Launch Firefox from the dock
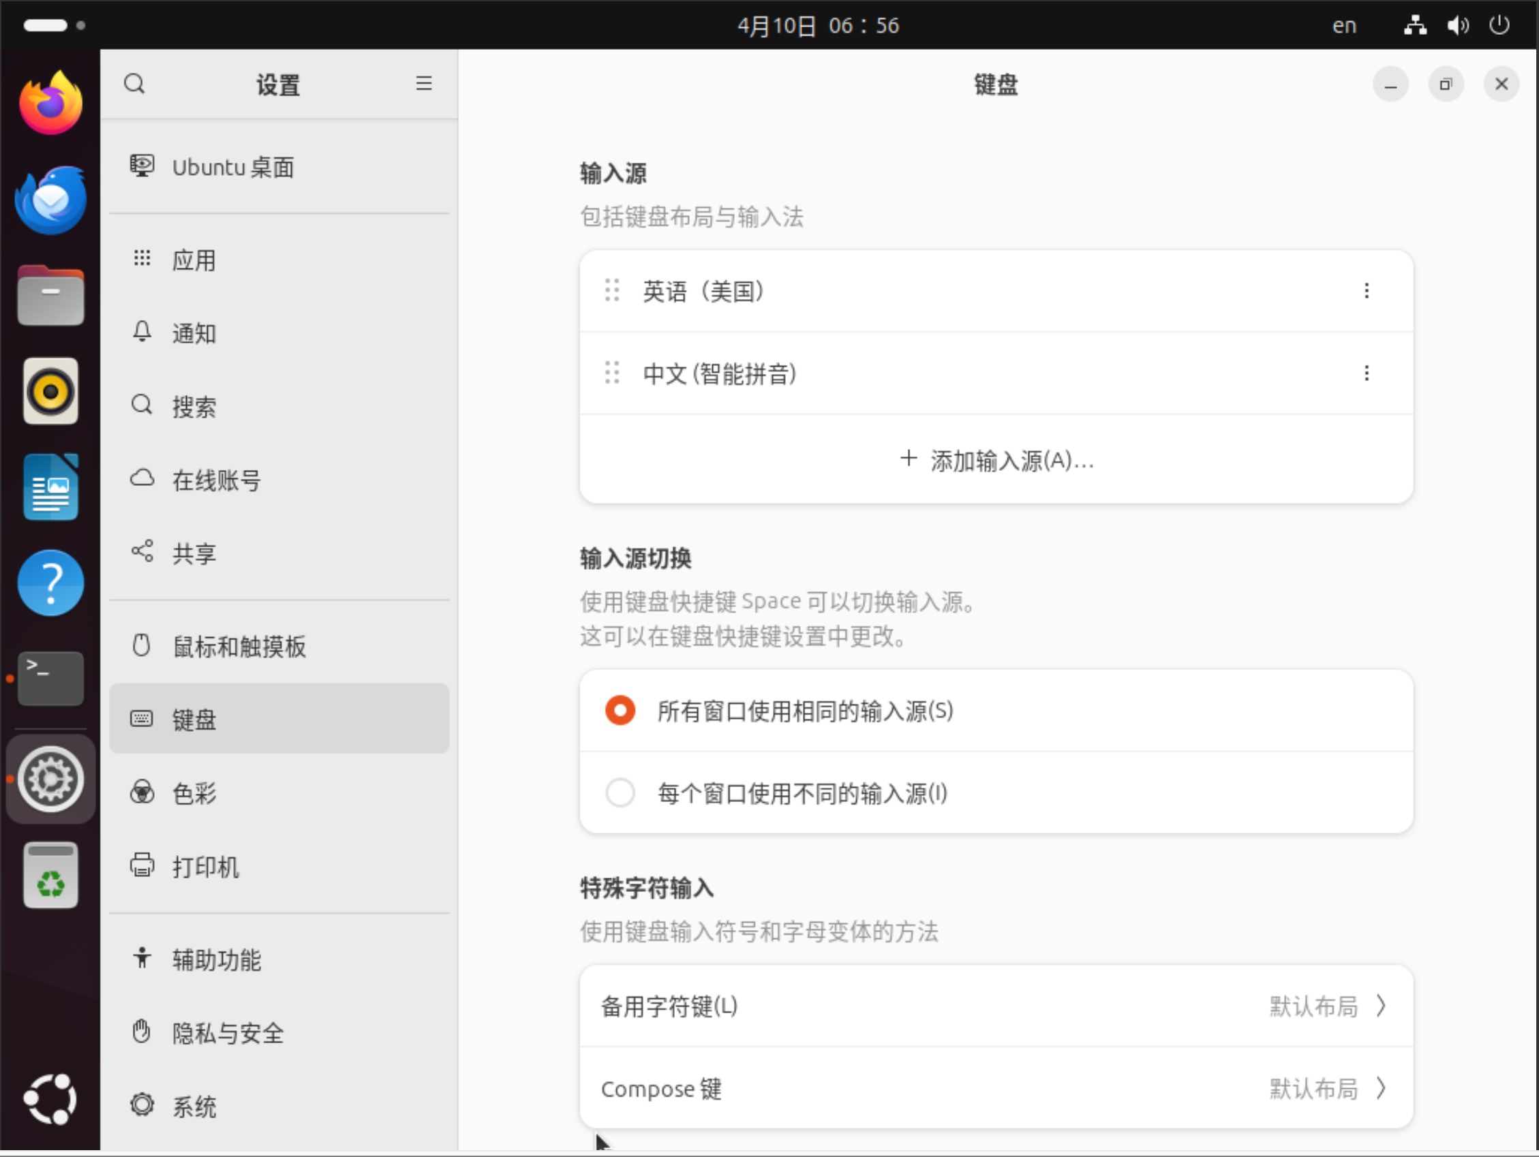Viewport: 1539px width, 1157px height. 51,104
